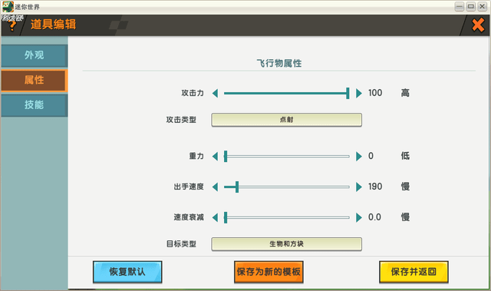Increase 重力 with right arrow
This screenshot has width=491, height=291.
coord(358,156)
